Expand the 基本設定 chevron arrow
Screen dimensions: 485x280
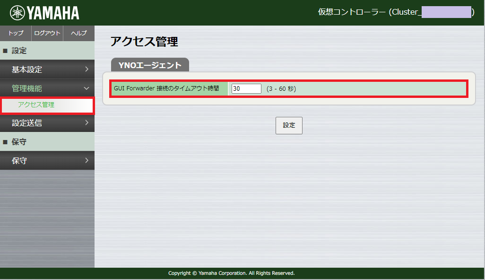[x=87, y=69]
